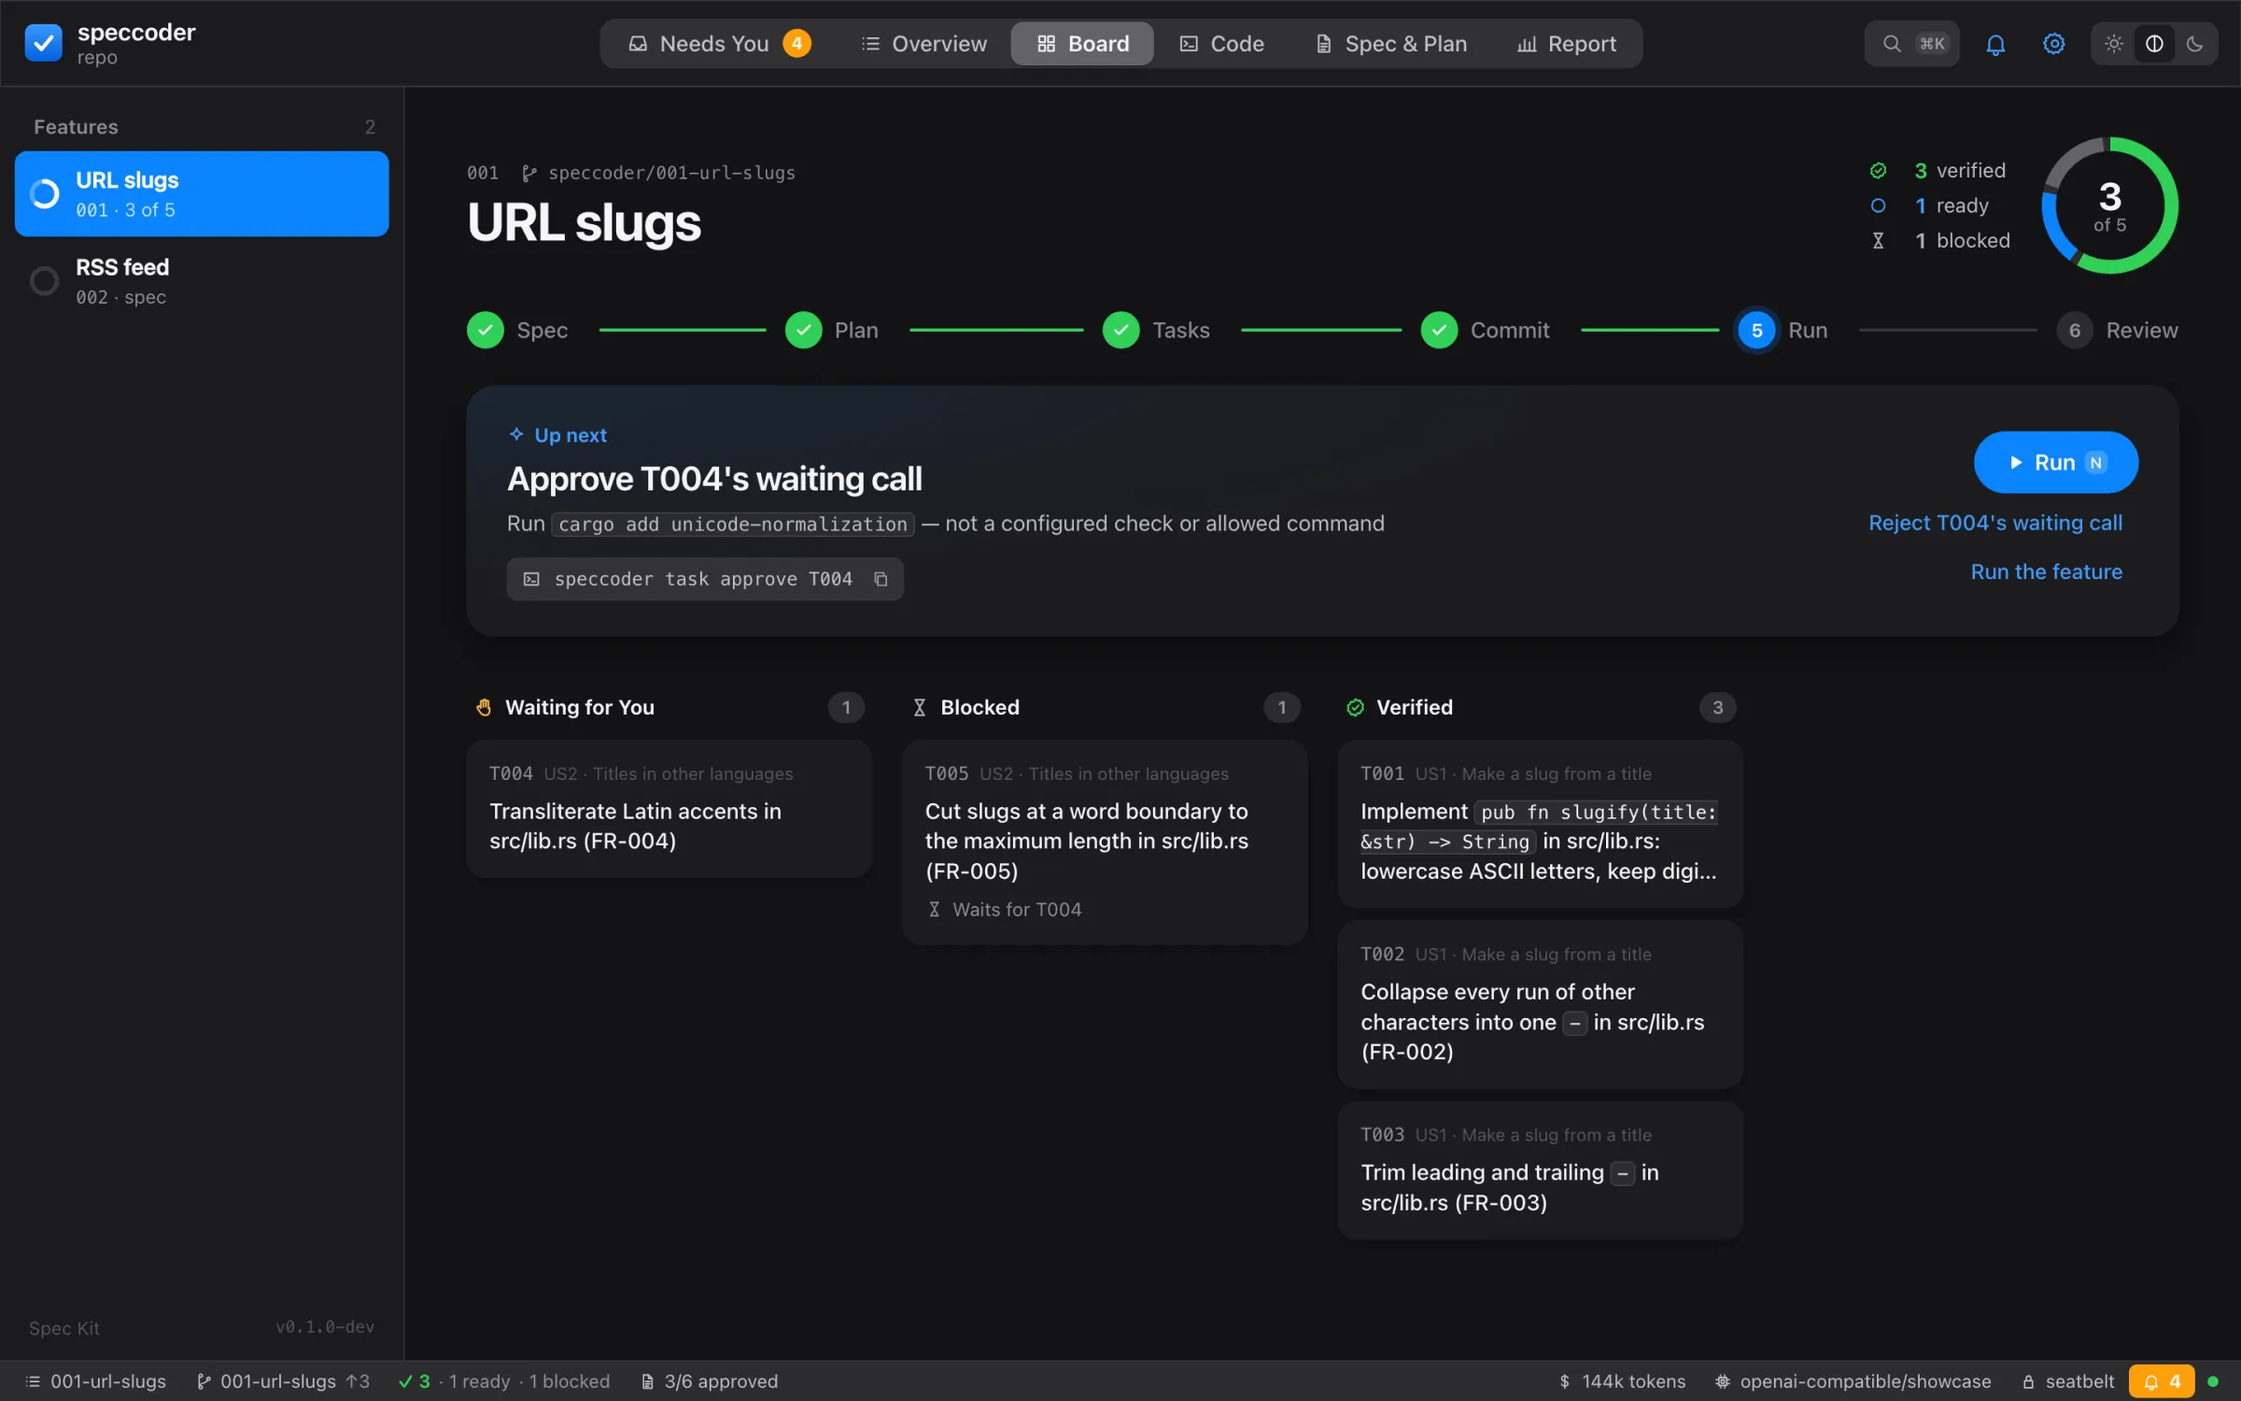Switch to the Overview tab

click(923, 44)
